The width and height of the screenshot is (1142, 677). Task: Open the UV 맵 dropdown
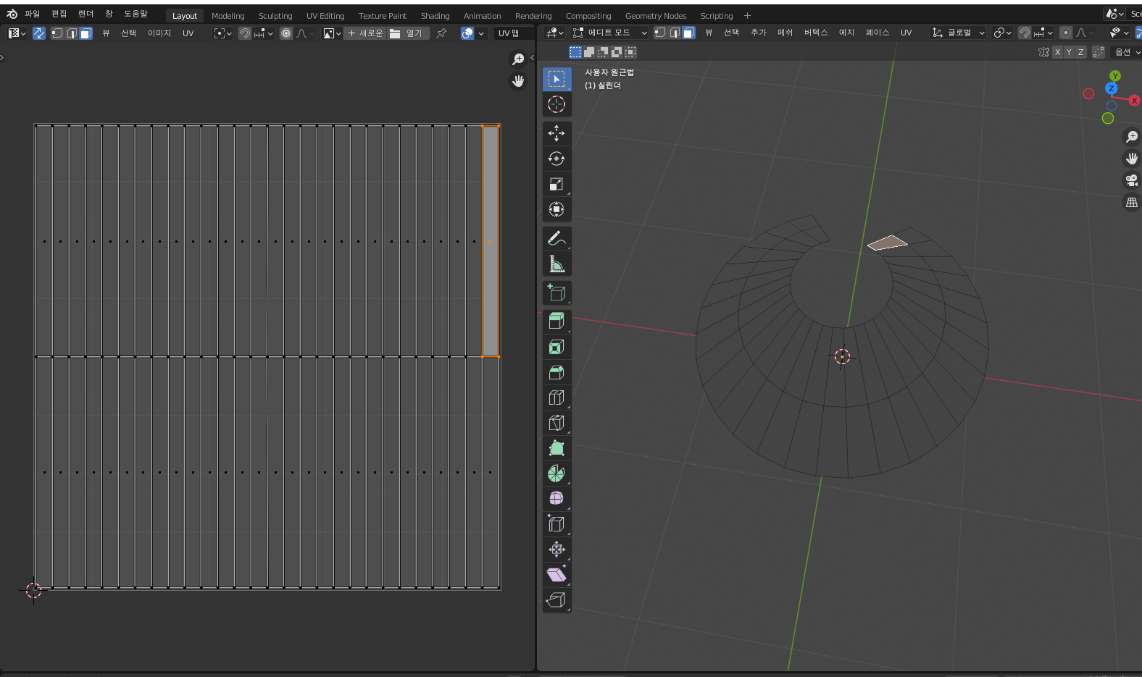pyautogui.click(x=514, y=33)
